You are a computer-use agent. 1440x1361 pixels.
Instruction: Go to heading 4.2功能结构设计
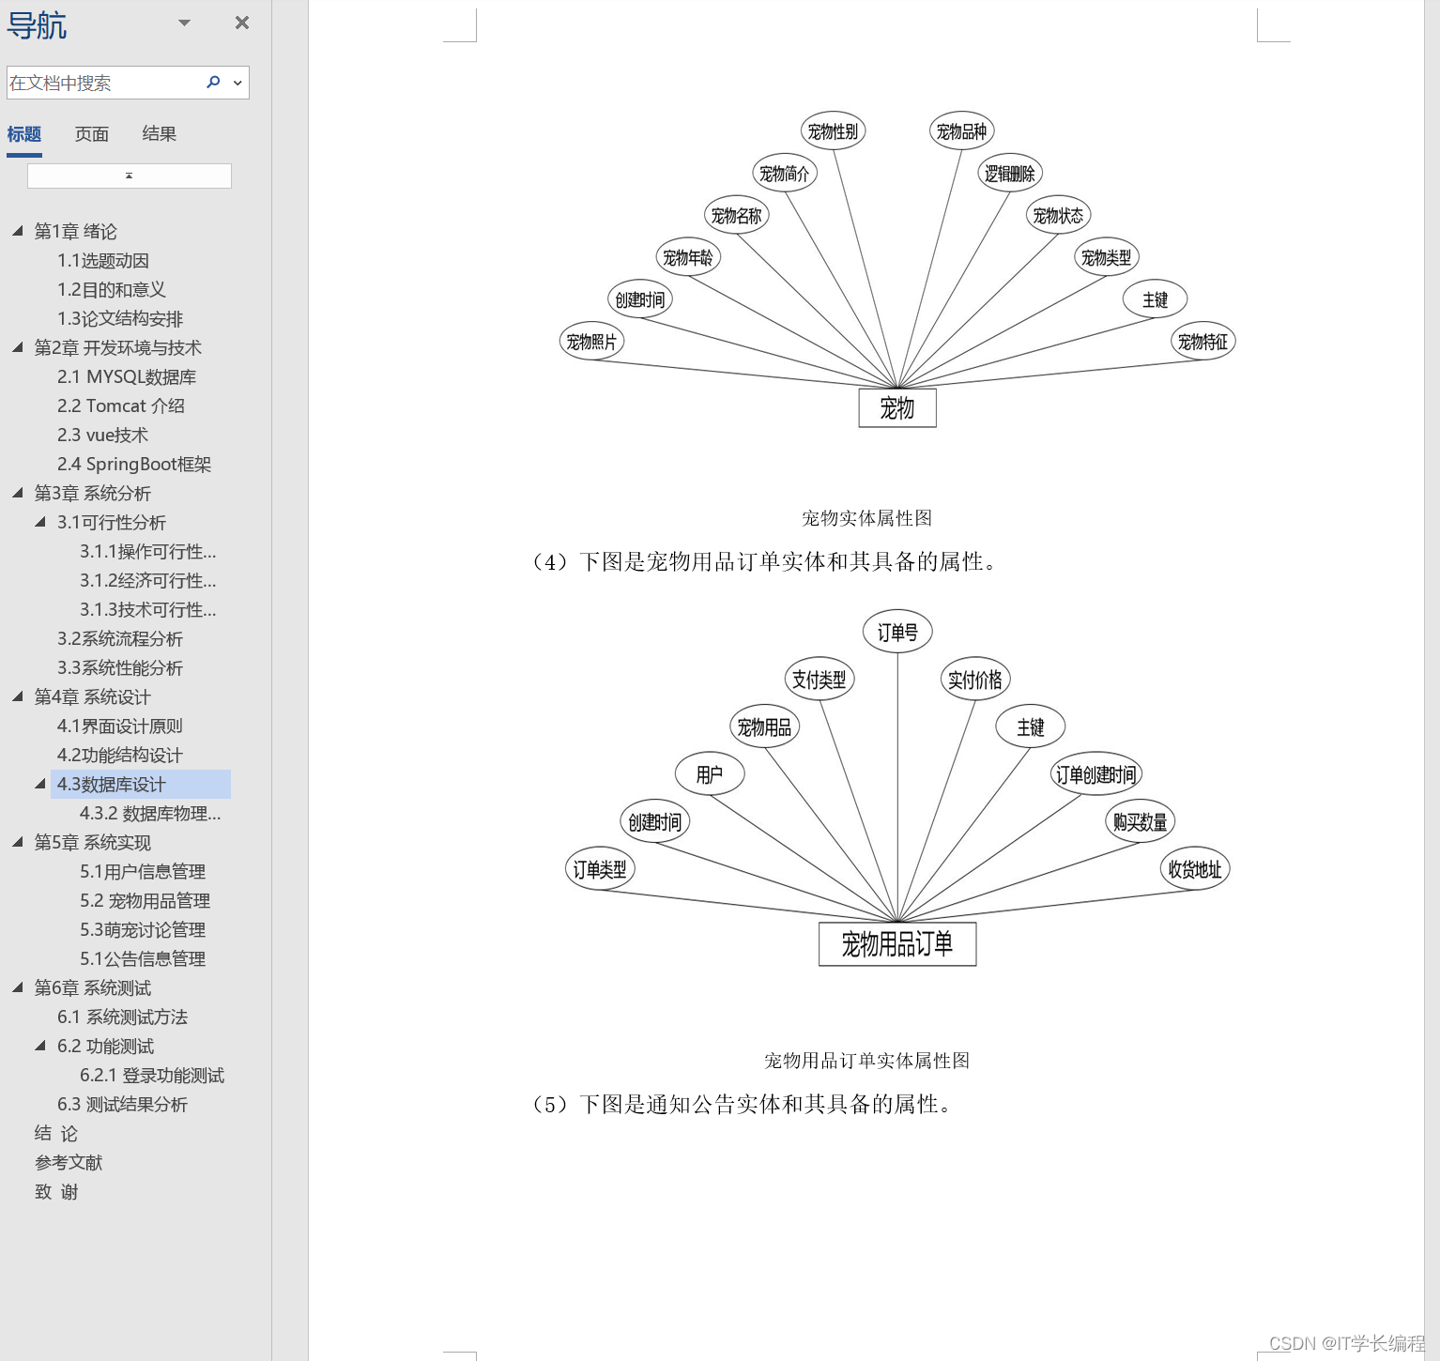[x=120, y=755]
